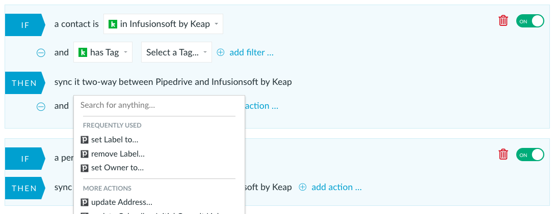Remove the extra action via minus icon
The height and width of the screenshot is (214, 556).
coord(41,106)
